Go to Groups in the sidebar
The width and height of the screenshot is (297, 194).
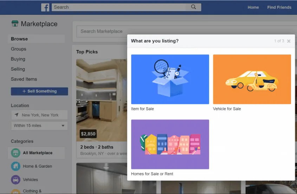(19, 49)
